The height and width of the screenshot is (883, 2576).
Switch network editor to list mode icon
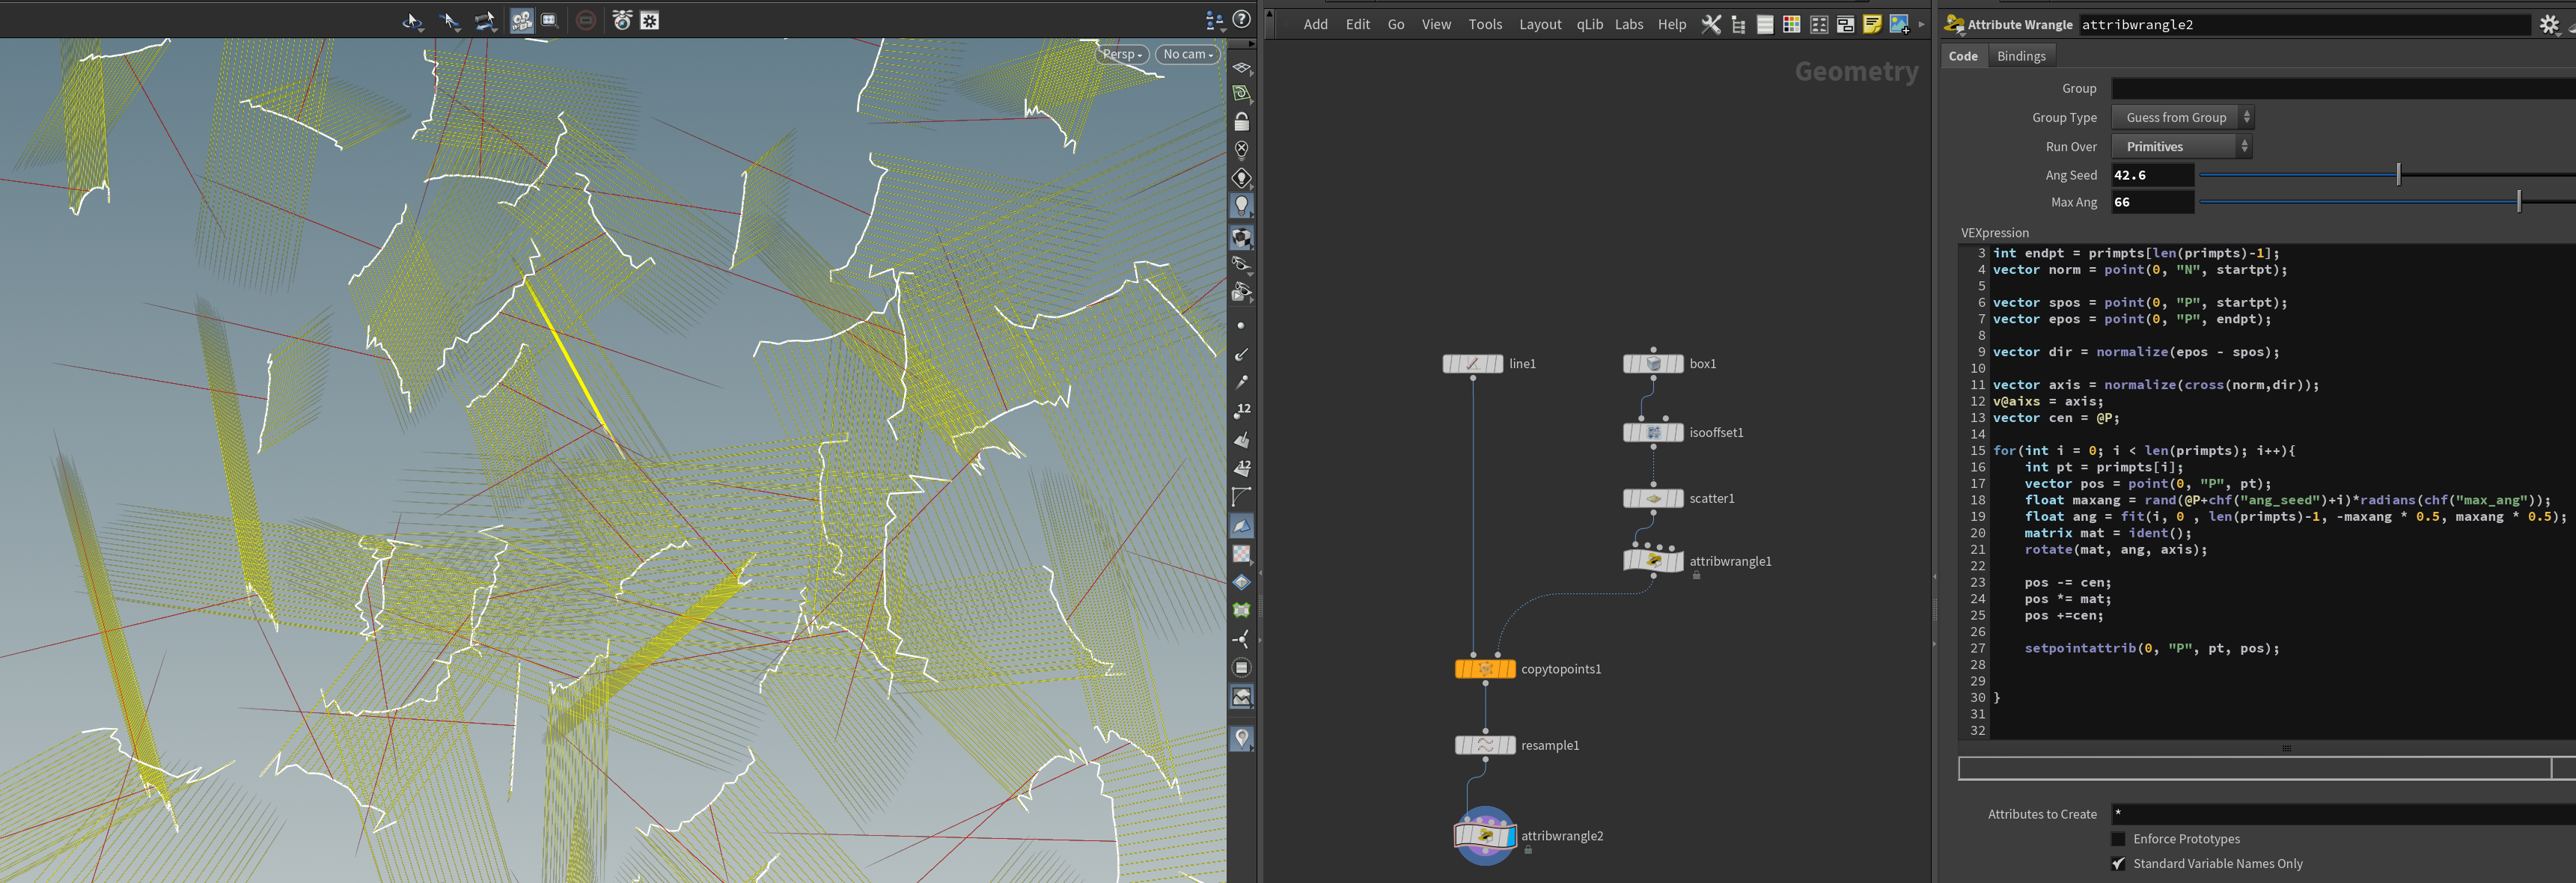pyautogui.click(x=1765, y=24)
